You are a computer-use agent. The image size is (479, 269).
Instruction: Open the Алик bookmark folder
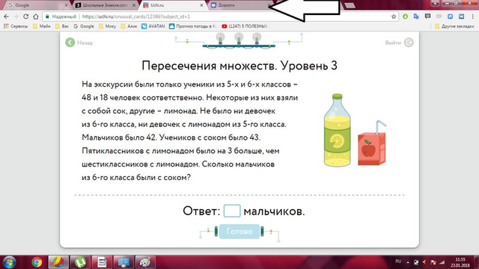pos(129,26)
